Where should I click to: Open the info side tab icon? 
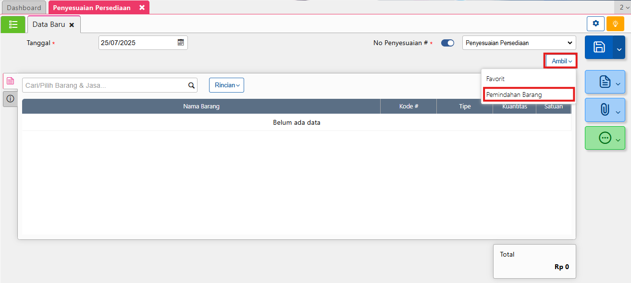10,99
